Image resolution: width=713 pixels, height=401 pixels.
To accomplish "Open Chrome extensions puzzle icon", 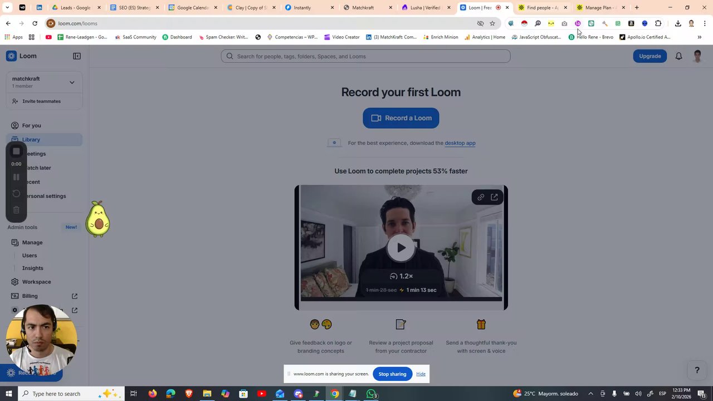I will [658, 23].
